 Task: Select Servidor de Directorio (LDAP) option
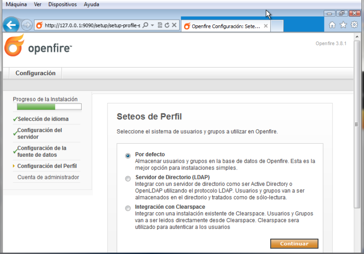[128, 178]
